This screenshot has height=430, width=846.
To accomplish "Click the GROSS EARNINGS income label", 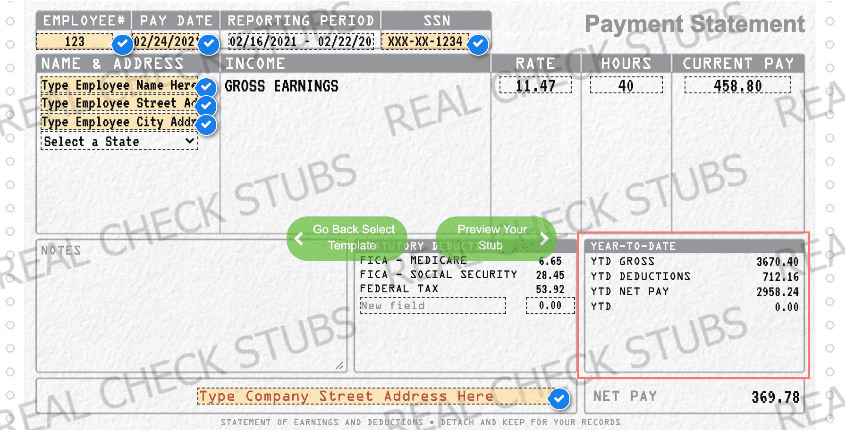I will [281, 86].
